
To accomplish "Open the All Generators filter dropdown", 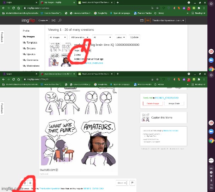I will pyautogui.click(x=79, y=37).
